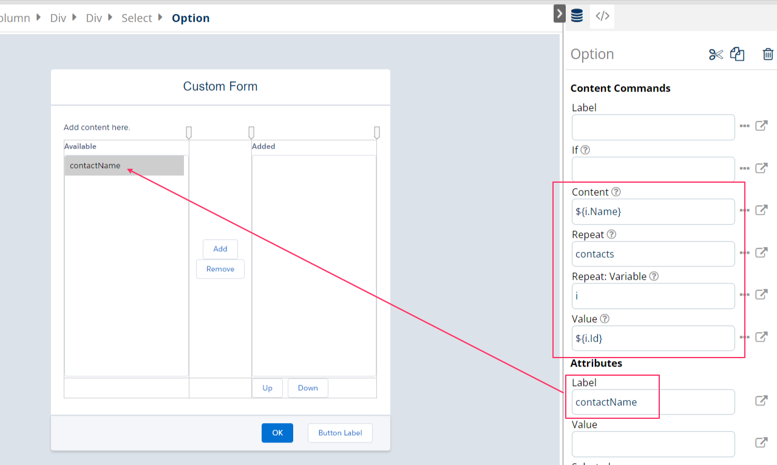Image resolution: width=777 pixels, height=465 pixels.
Task: Click help icon next to Repeat: Variable
Action: click(654, 276)
